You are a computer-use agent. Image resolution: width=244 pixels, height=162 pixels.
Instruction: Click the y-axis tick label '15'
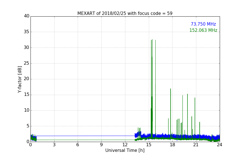coord(27,94)
